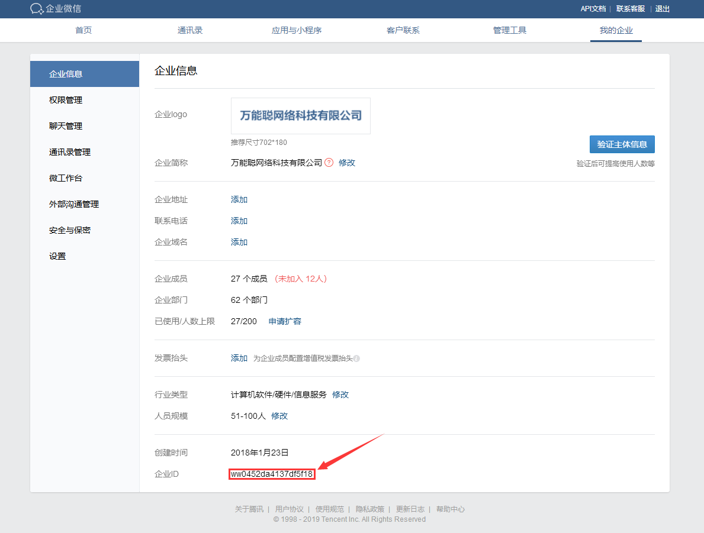Click 添加 to add 企业地址

tap(239, 199)
